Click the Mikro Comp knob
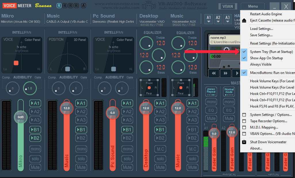 click(x=12, y=88)
